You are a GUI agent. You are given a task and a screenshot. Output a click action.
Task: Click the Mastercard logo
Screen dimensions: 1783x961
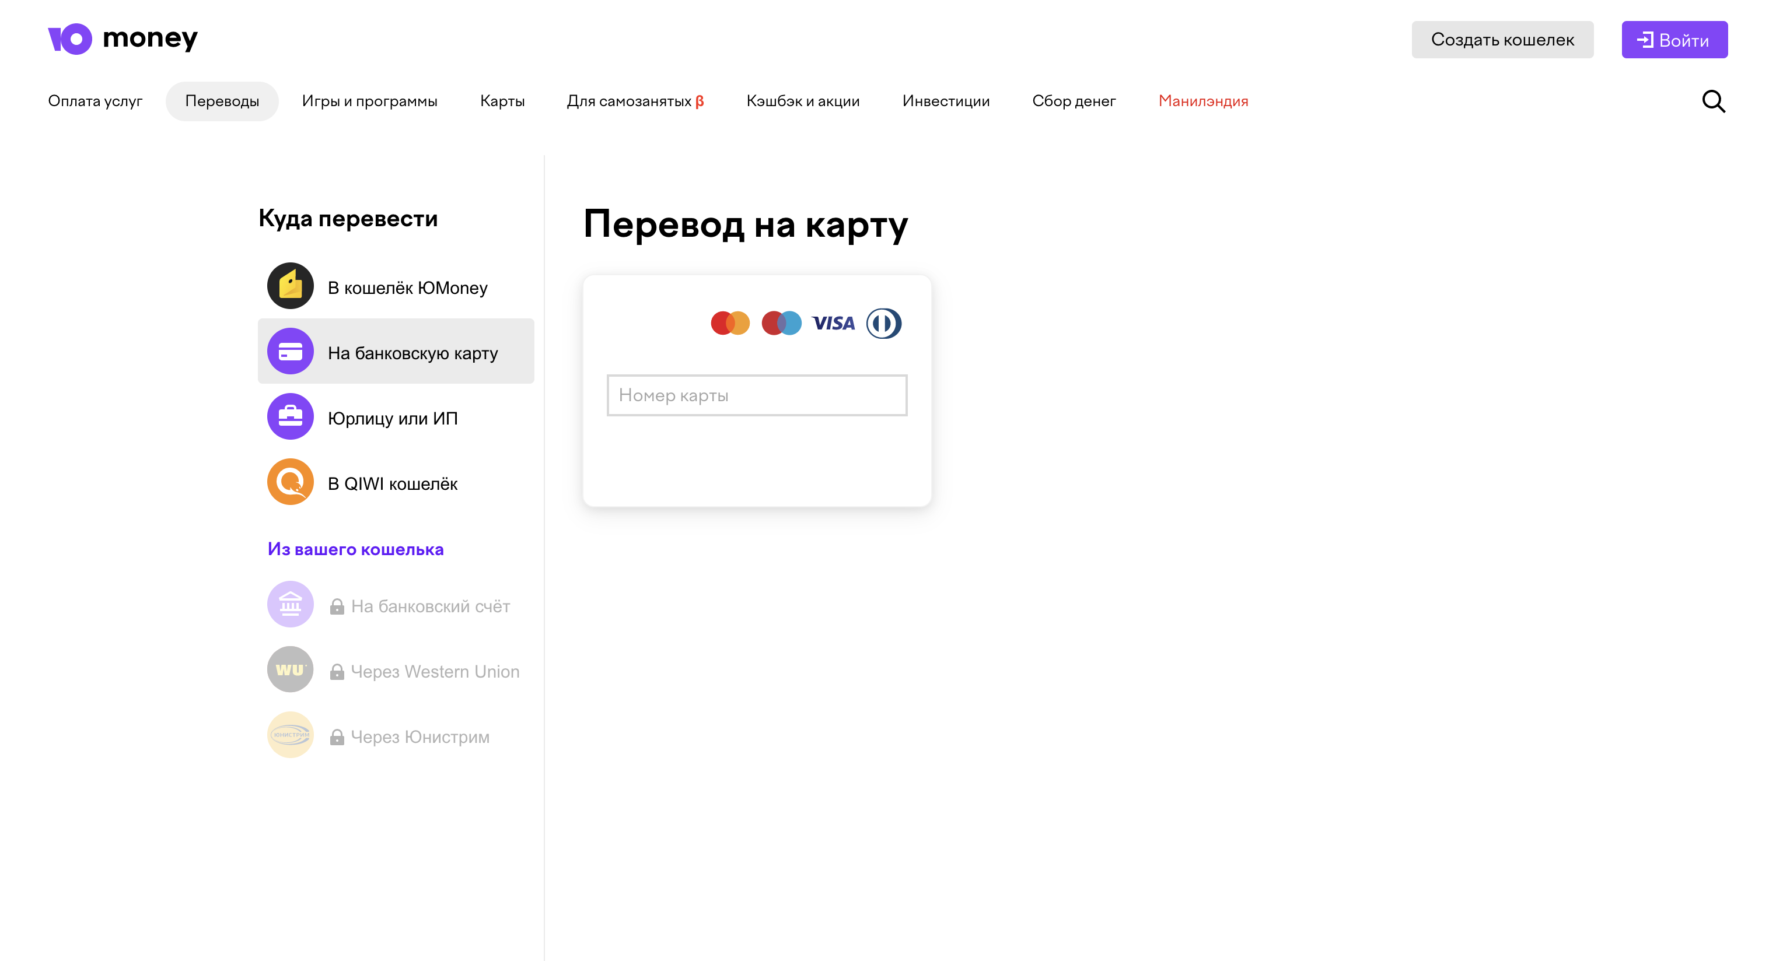pyautogui.click(x=730, y=323)
